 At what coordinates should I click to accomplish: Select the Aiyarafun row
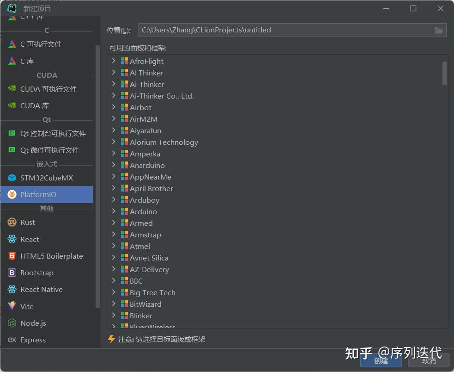coord(277,130)
